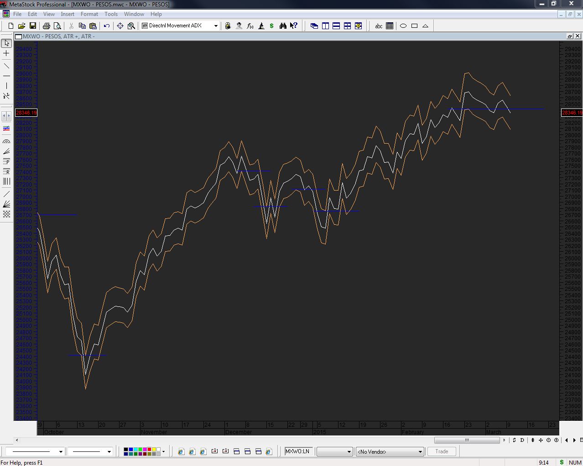Print the chart using the printer icon
Viewport: 583px width, 466px height.
[x=46, y=26]
